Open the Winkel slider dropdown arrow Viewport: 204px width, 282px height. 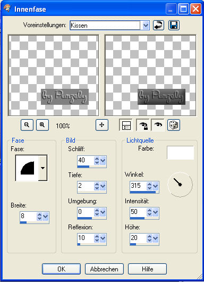156,187
